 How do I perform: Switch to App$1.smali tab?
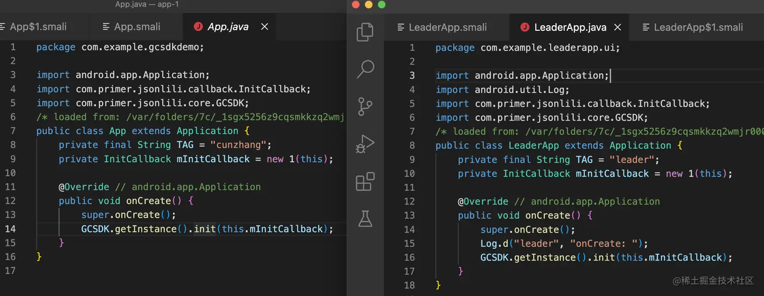(38, 27)
